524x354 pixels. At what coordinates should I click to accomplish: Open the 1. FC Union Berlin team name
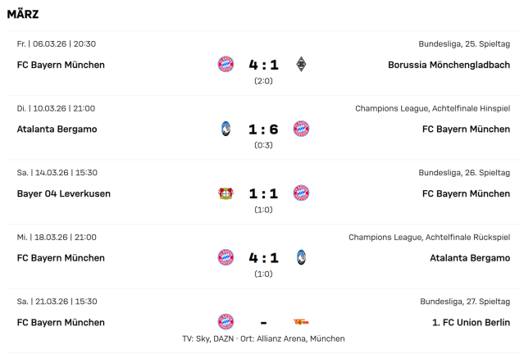471,322
